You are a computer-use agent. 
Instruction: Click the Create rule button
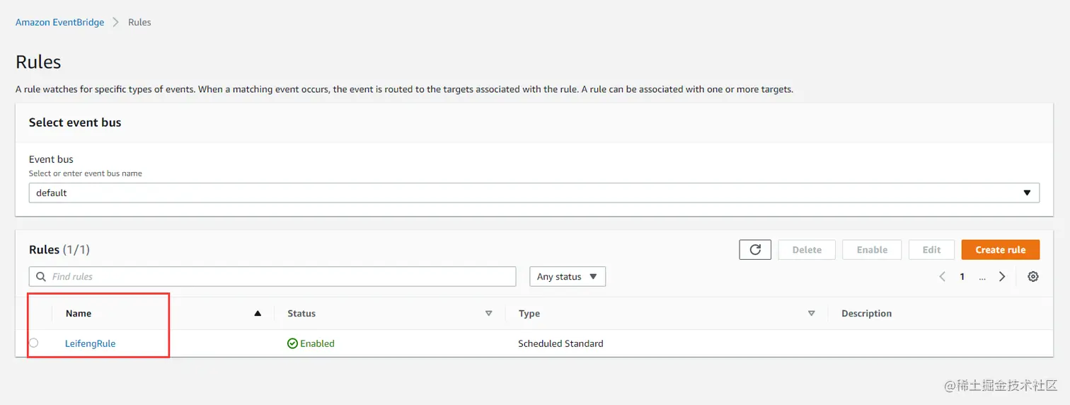pyautogui.click(x=1000, y=249)
